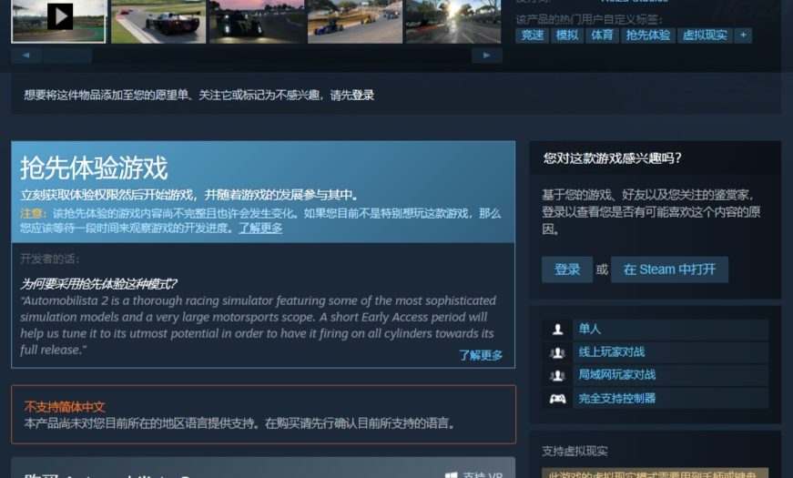Click the 登录 button
The image size is (793, 478).
tap(567, 270)
